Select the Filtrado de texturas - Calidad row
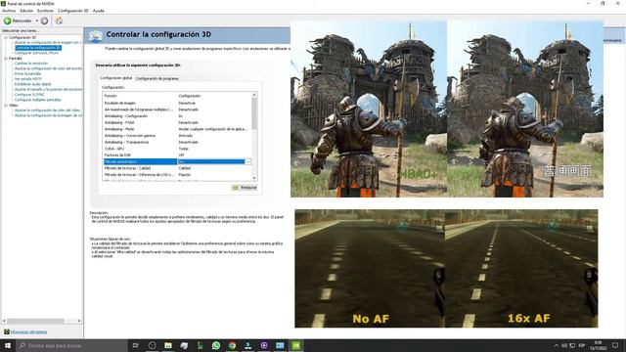 177,168
